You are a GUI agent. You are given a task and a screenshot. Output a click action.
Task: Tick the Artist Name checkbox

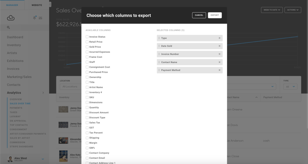(x=87, y=87)
